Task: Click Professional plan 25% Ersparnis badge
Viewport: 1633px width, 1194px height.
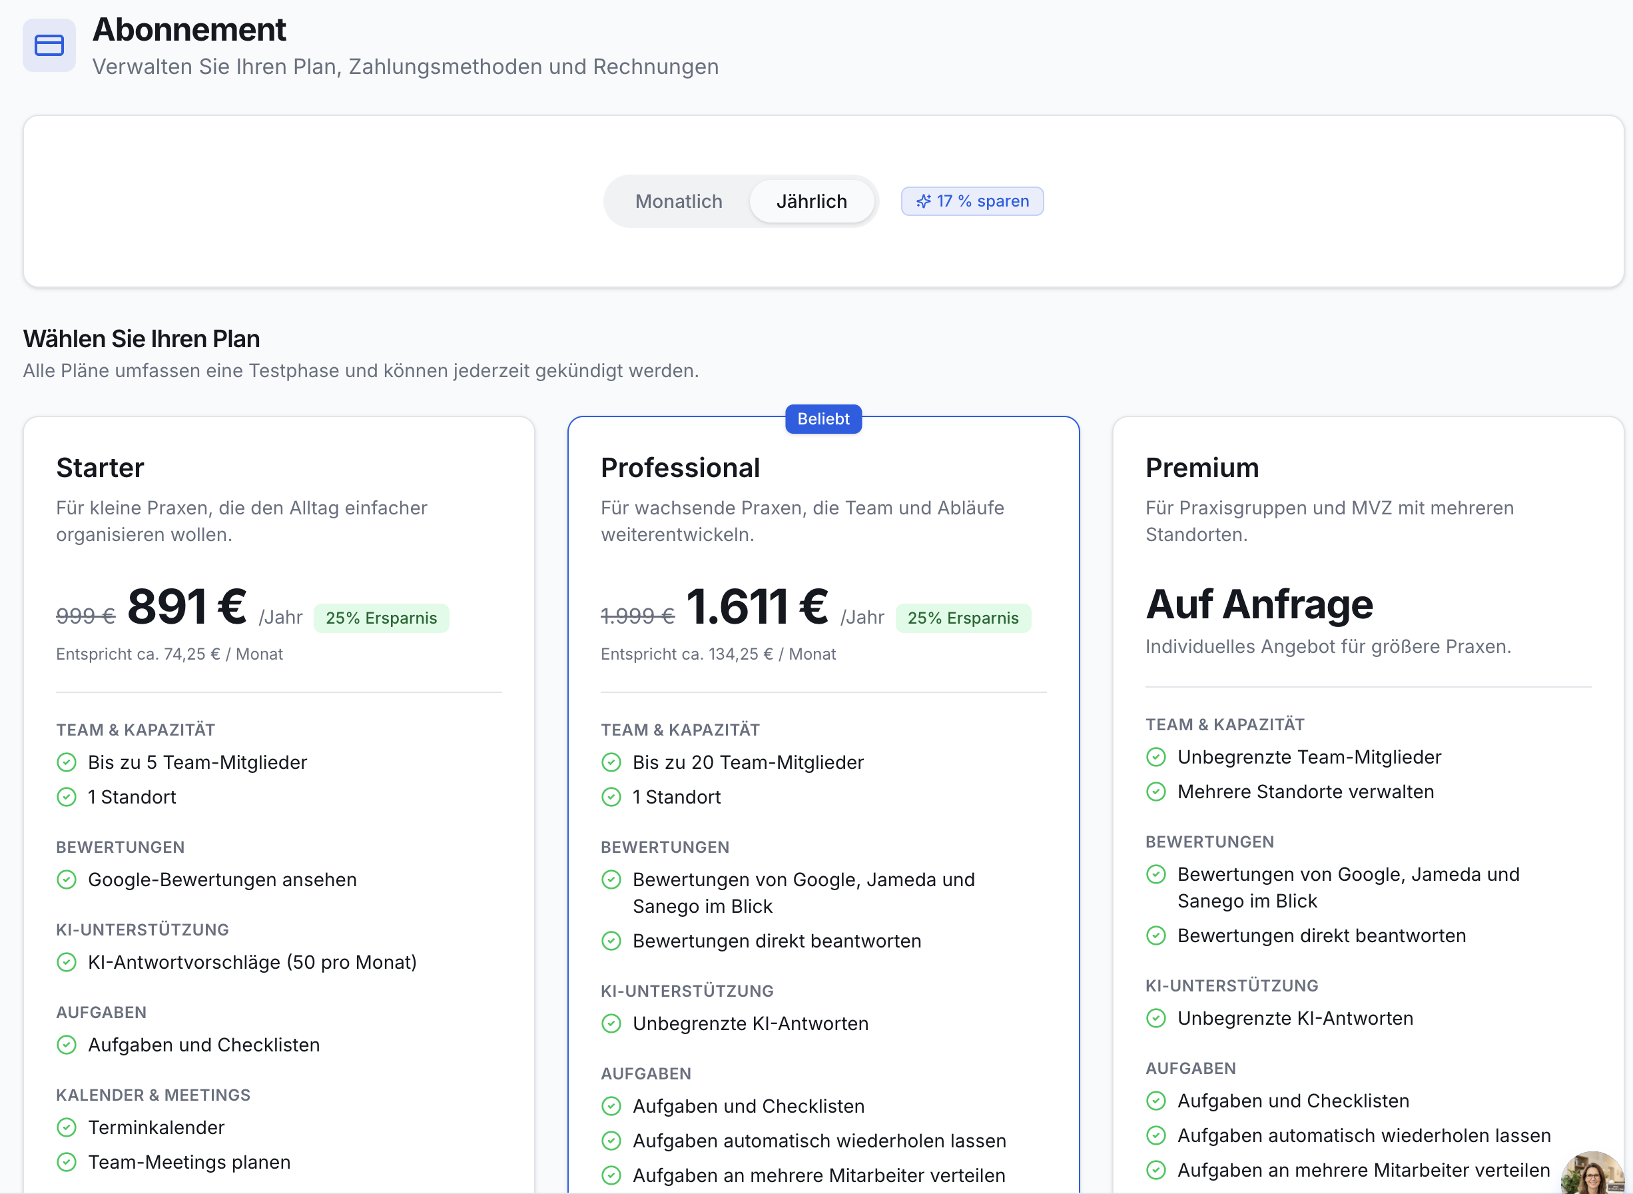Action: point(963,618)
